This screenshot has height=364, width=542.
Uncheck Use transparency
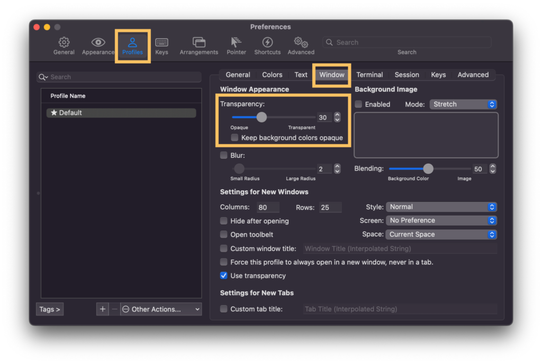(224, 276)
